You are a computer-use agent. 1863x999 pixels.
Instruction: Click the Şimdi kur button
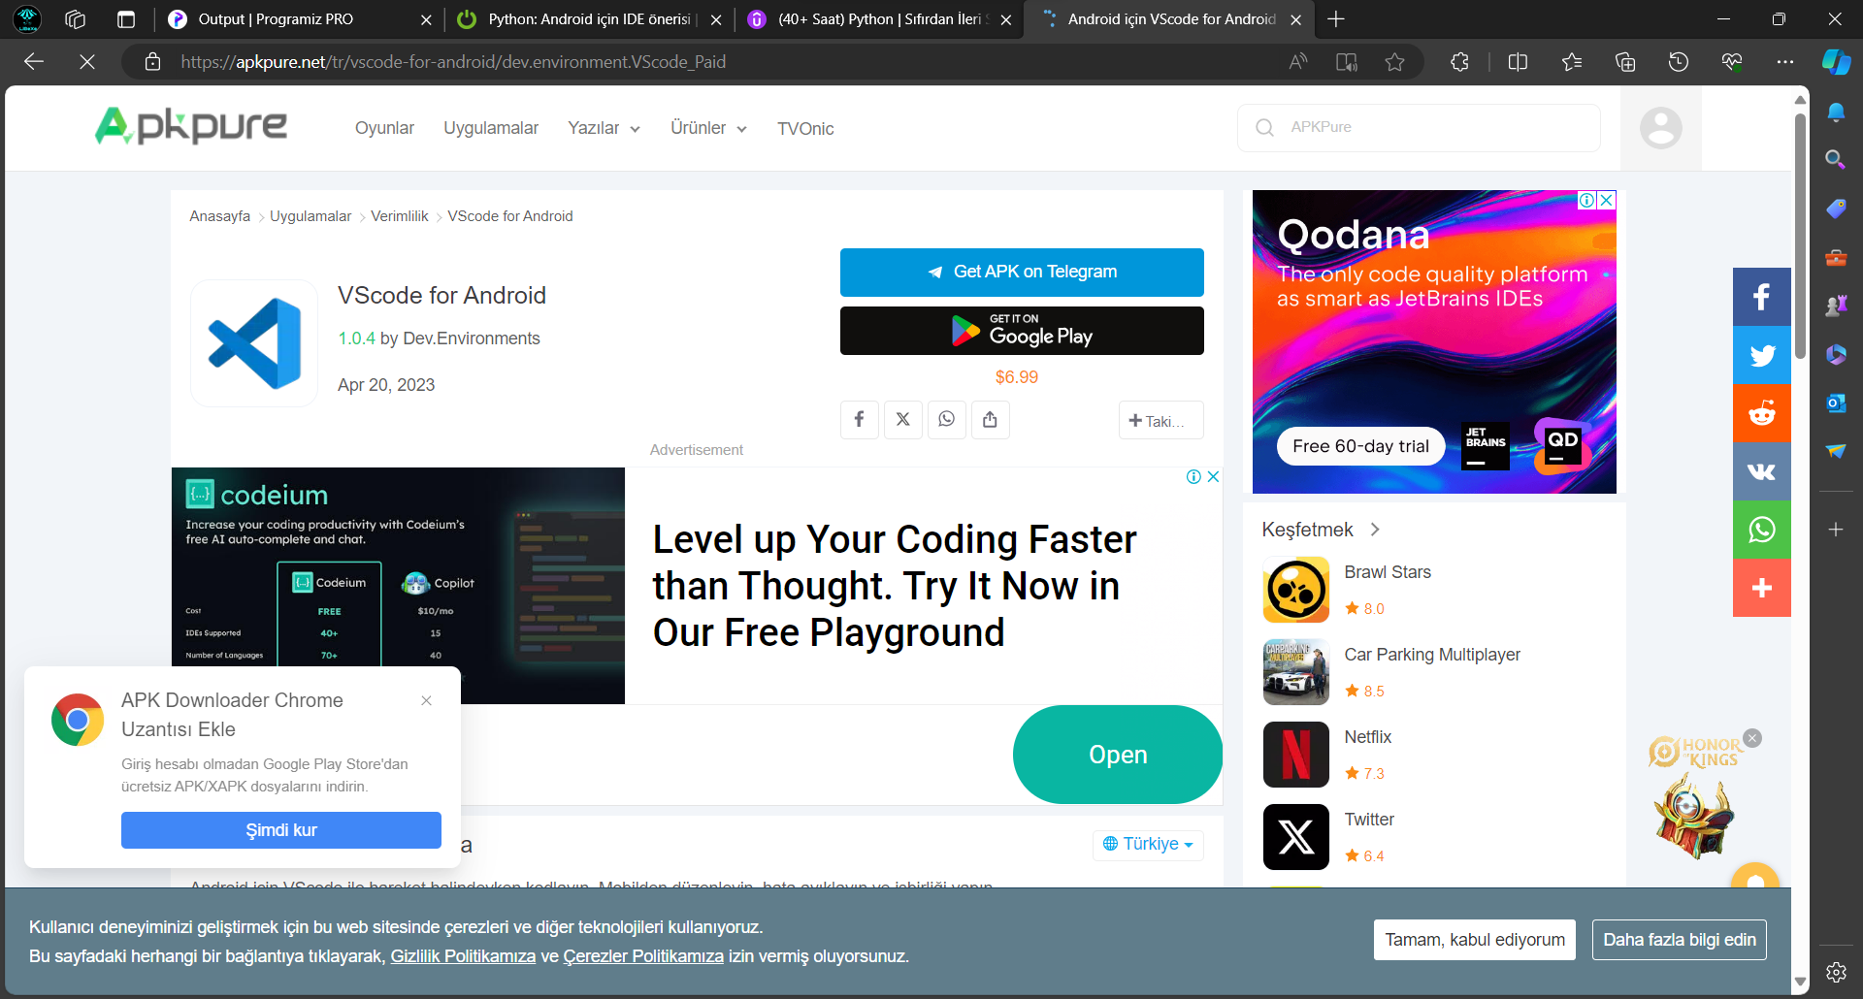[x=281, y=830]
